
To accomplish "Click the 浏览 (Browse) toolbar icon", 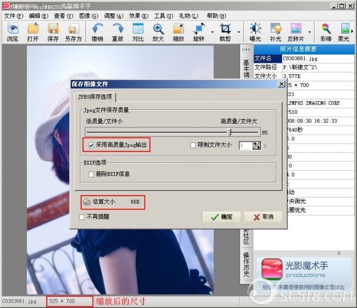I will tap(12, 32).
